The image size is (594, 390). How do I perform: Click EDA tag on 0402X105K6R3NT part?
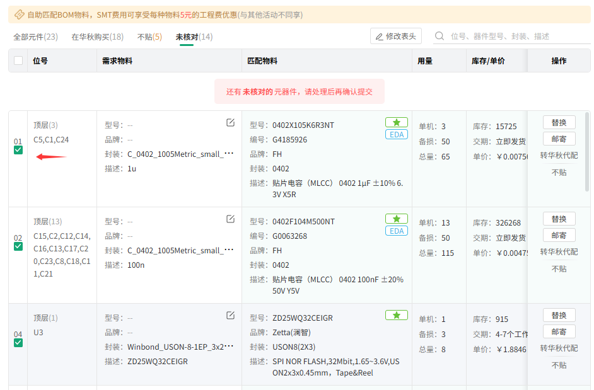pos(396,134)
